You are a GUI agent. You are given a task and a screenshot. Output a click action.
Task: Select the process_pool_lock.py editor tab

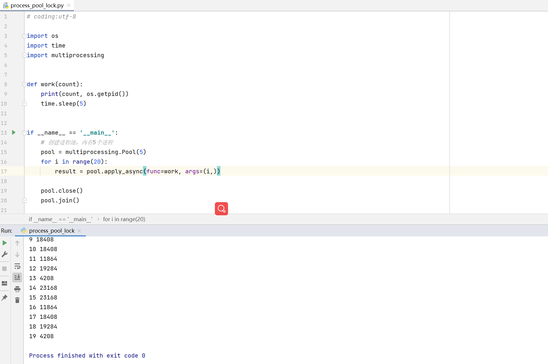point(37,5)
